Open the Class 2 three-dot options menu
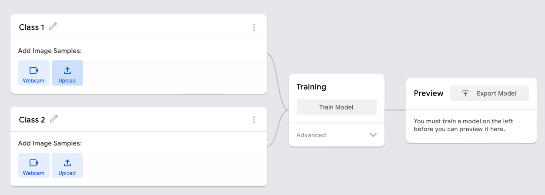The width and height of the screenshot is (545, 195). click(x=254, y=120)
